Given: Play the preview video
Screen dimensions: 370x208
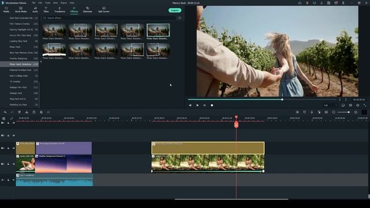Looking at the screenshot, I should tap(198, 105).
